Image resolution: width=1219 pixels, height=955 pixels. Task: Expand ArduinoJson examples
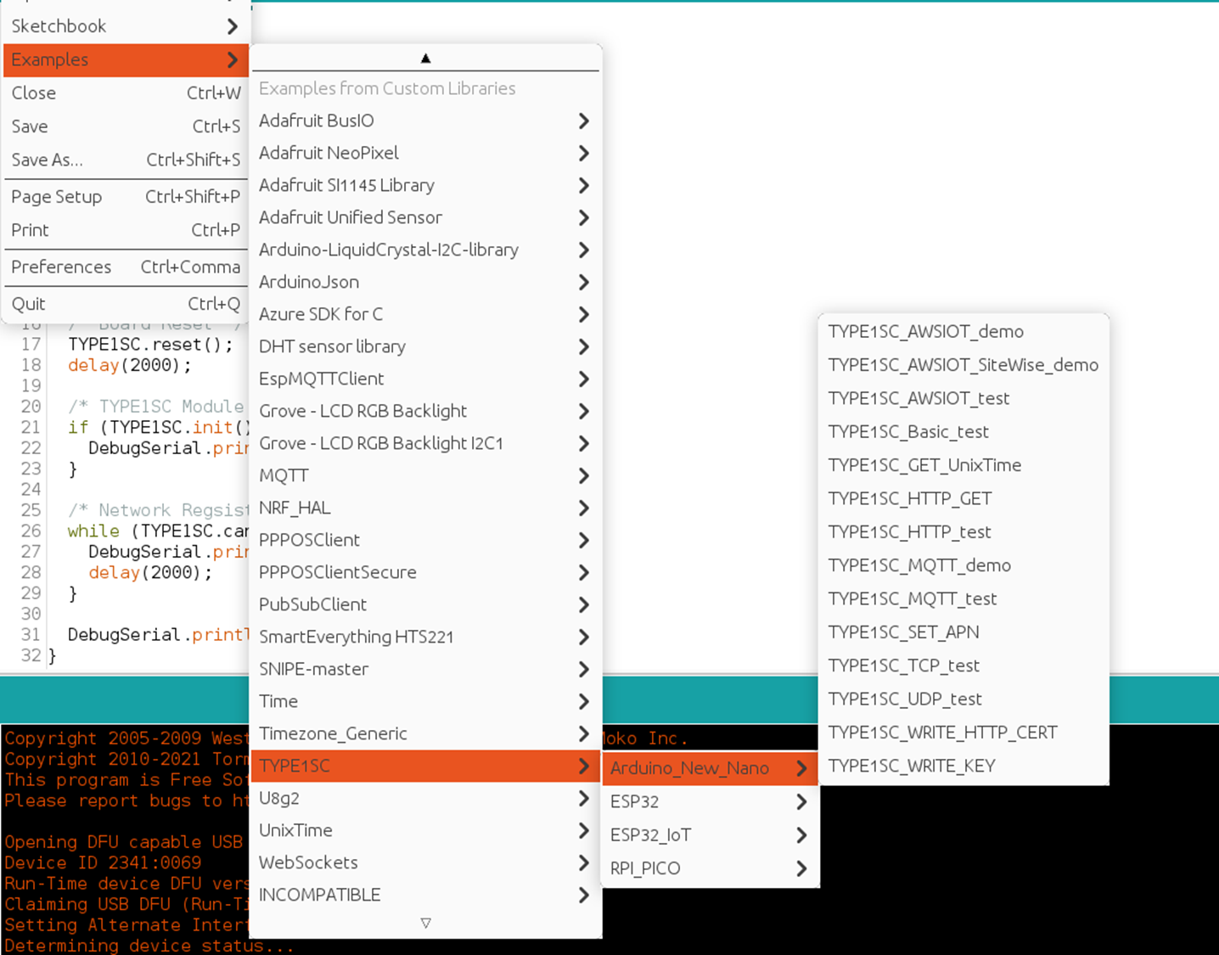coord(426,283)
